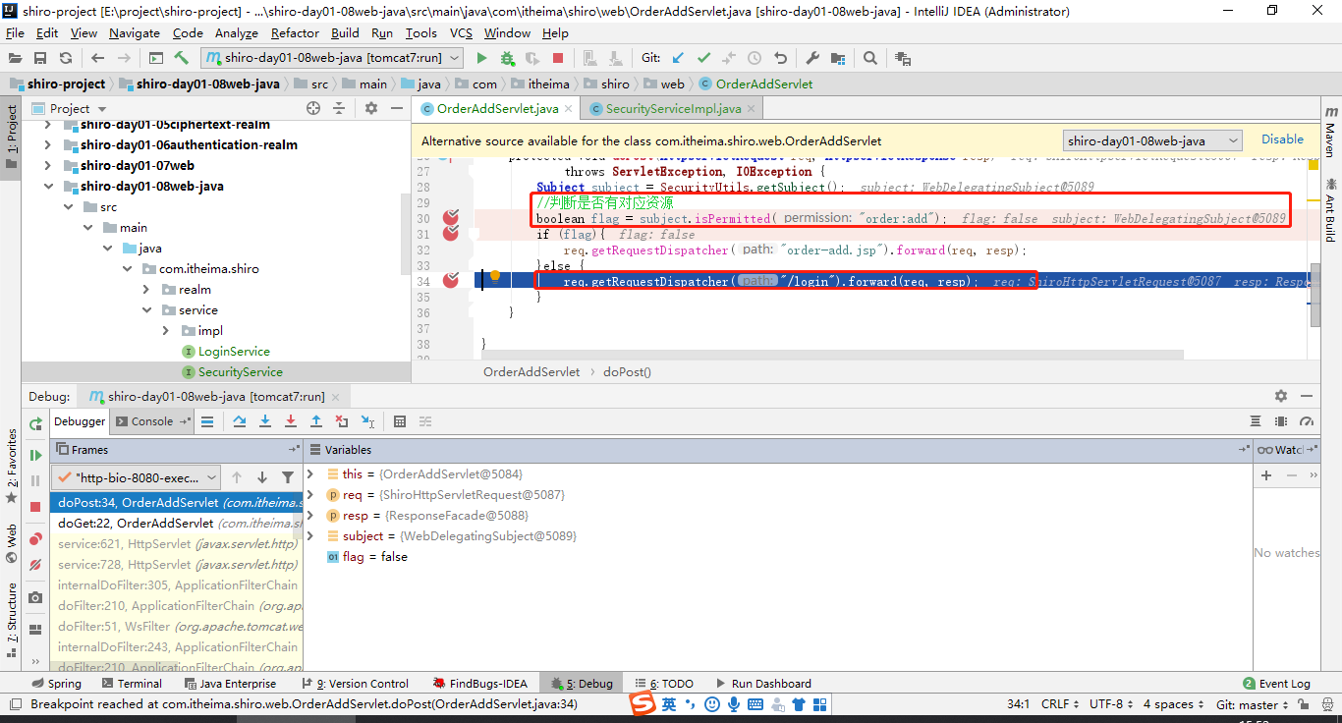Screen dimensions: 1342x723
Task: Click the Open file toolbar icon
Action: (15, 58)
